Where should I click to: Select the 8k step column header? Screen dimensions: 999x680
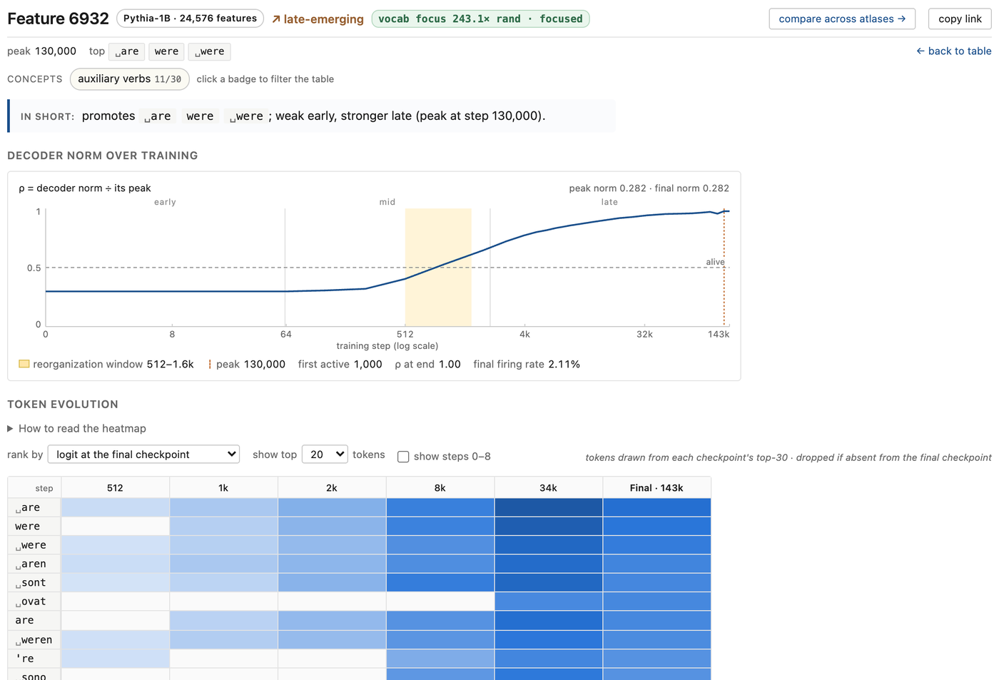click(x=440, y=488)
